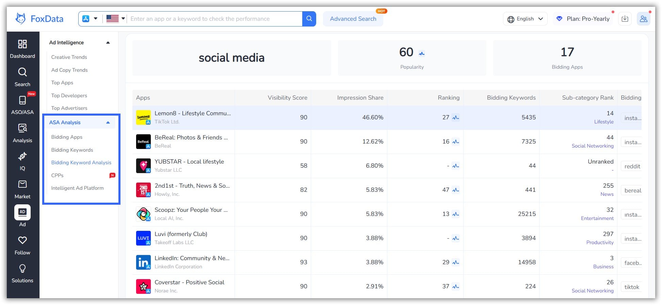Open the Lifestyle sub-category link

(x=604, y=122)
